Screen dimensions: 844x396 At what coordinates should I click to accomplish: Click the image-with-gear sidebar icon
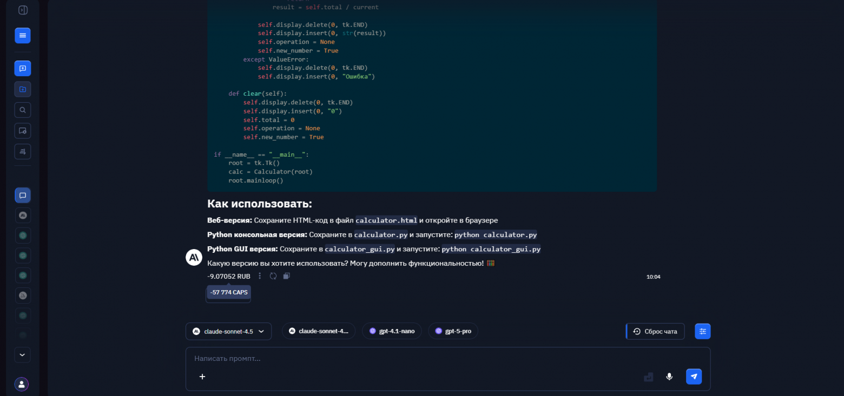click(x=23, y=131)
